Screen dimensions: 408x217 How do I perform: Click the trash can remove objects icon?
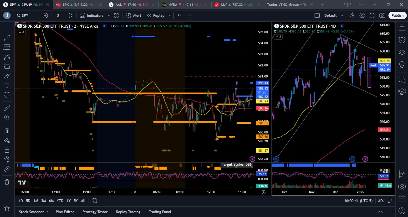[x=7, y=182]
